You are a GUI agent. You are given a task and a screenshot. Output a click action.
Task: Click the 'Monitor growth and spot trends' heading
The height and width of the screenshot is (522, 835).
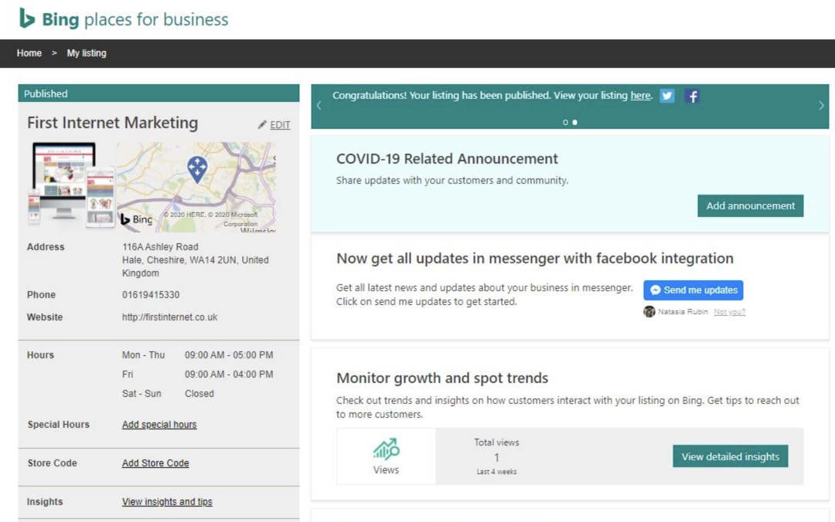pos(442,378)
